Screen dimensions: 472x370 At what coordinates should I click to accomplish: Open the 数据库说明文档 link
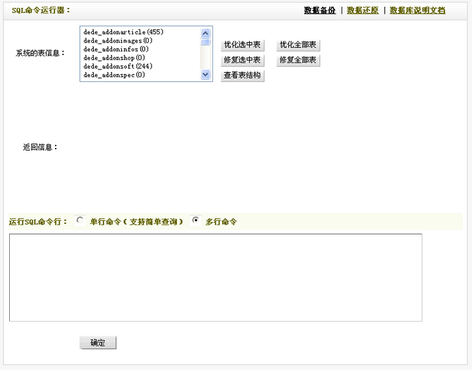417,10
